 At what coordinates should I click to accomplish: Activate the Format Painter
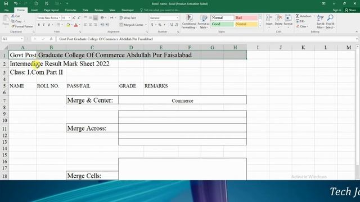tap(22, 26)
